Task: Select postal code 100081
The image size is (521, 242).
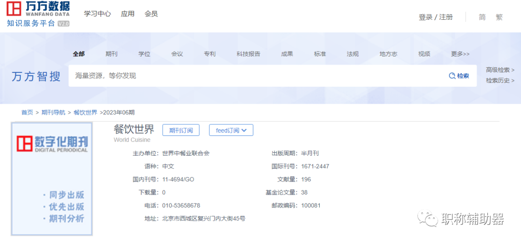Action: tap(311, 205)
